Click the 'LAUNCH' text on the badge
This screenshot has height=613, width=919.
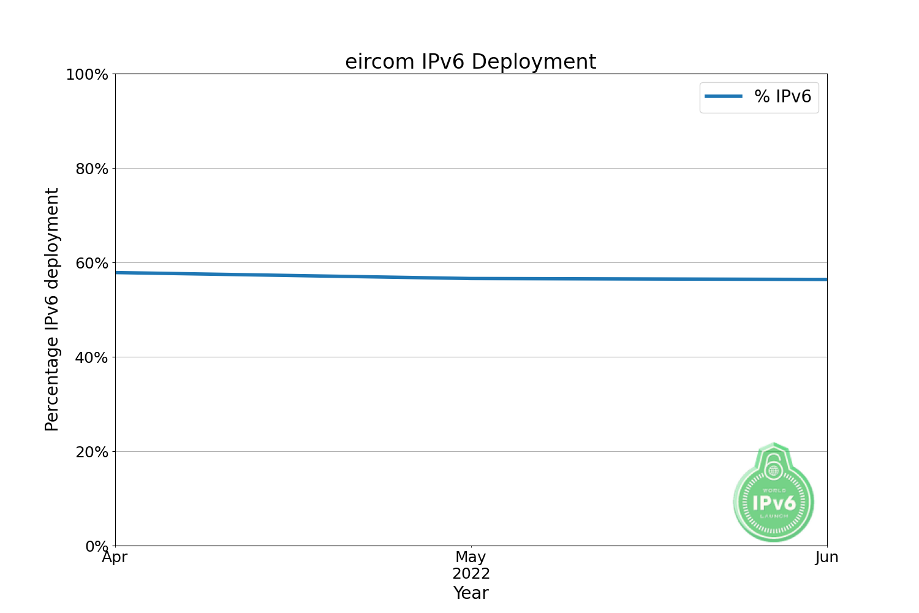pos(774,516)
